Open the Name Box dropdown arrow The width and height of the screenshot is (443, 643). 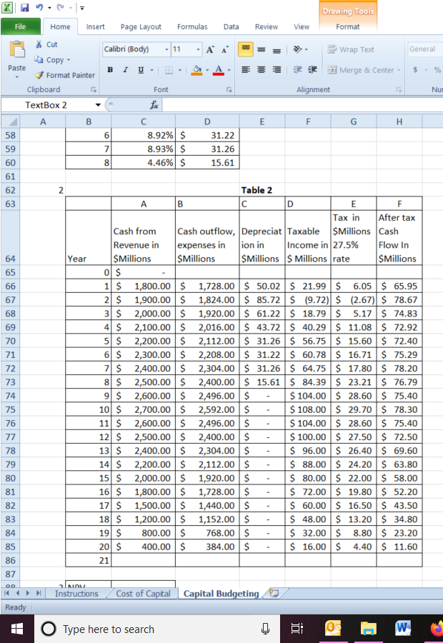[x=98, y=105]
